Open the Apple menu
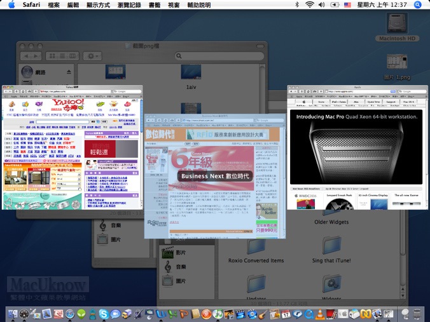The width and height of the screenshot is (430, 322). coord(11,4)
